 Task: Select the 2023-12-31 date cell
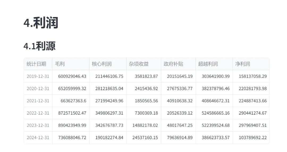38,125
